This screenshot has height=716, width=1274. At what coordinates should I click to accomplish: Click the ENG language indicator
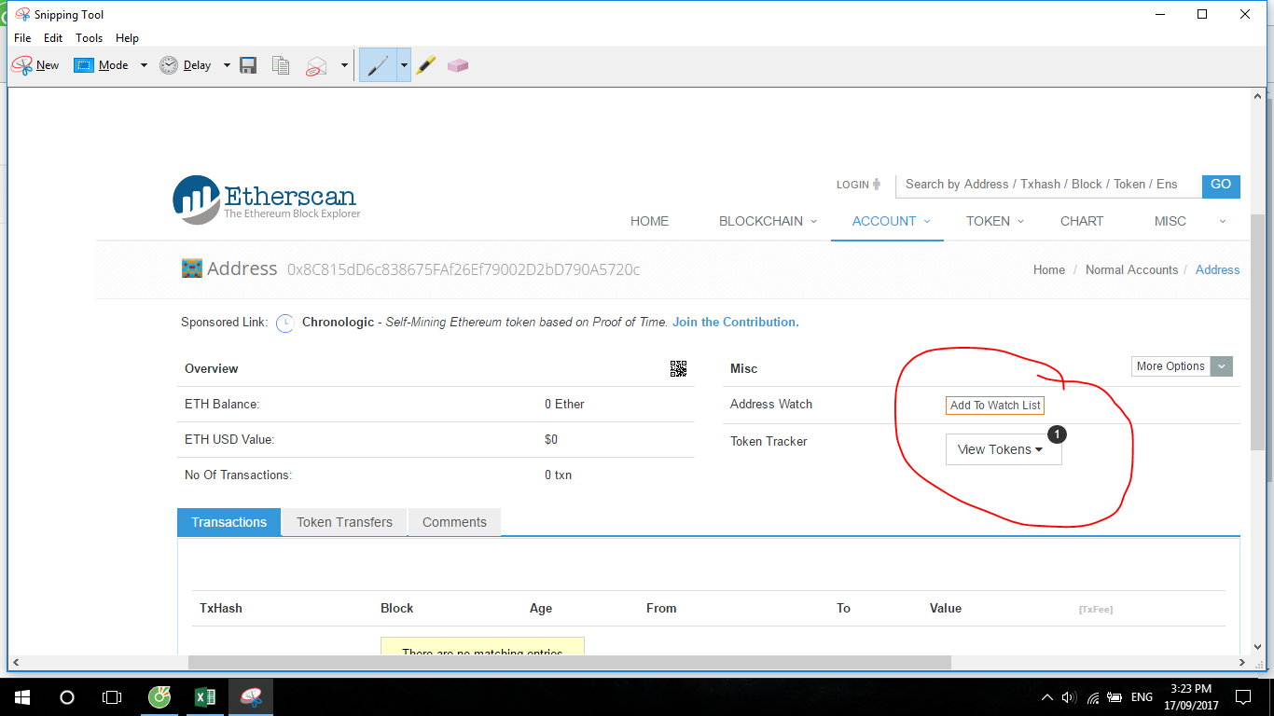point(1142,697)
